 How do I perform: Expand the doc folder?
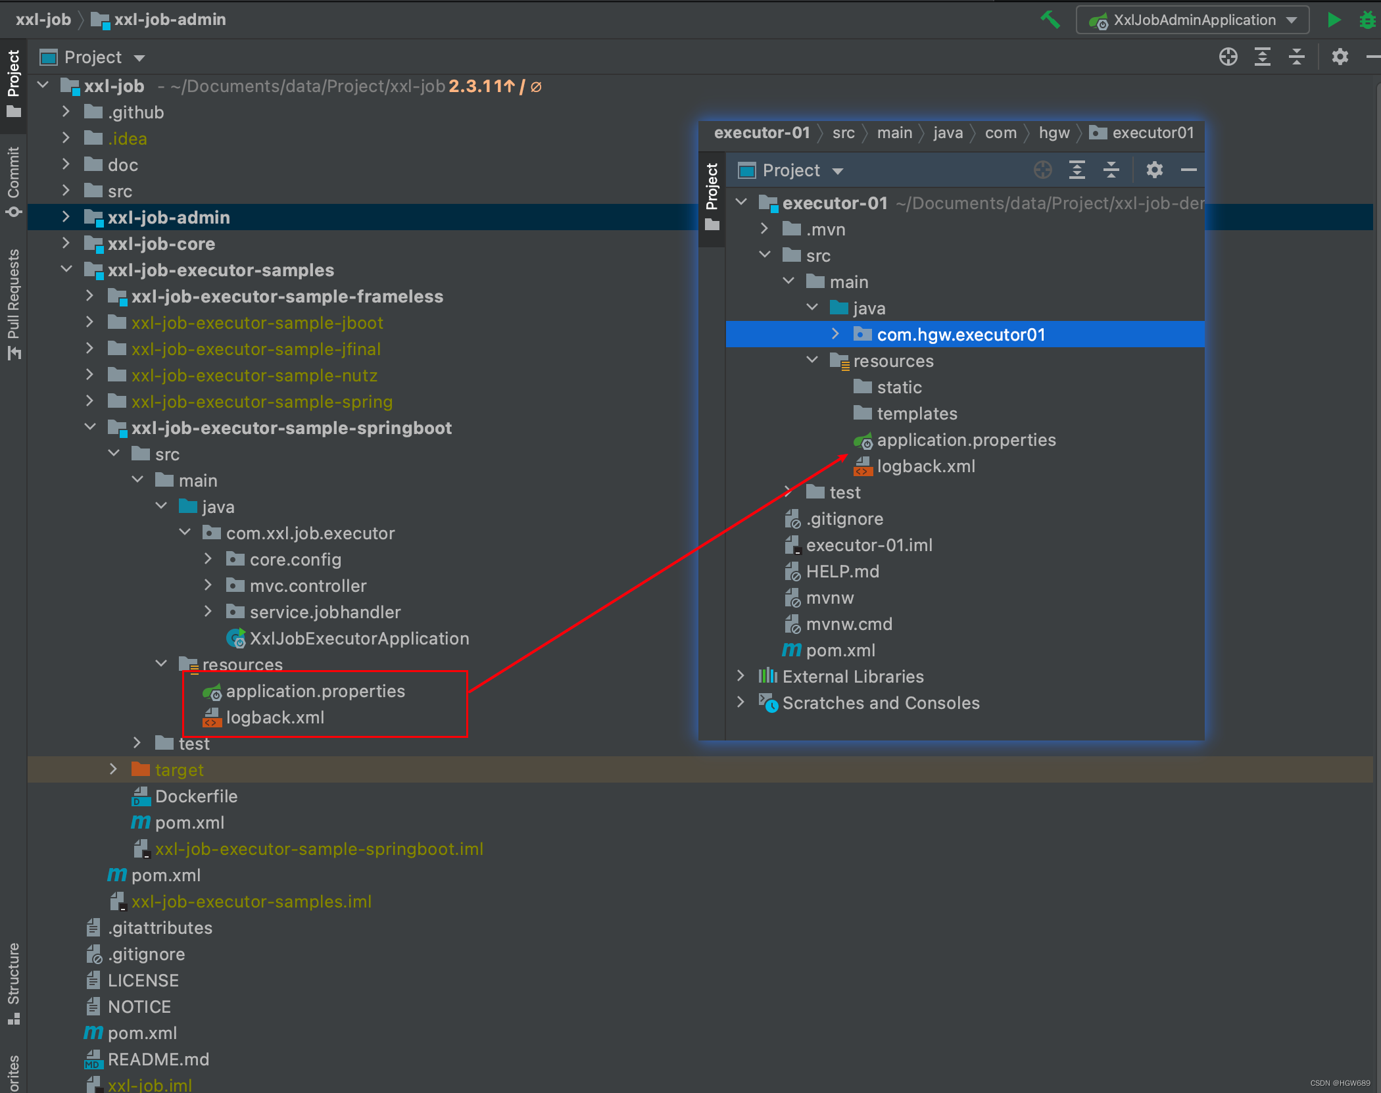tap(66, 164)
